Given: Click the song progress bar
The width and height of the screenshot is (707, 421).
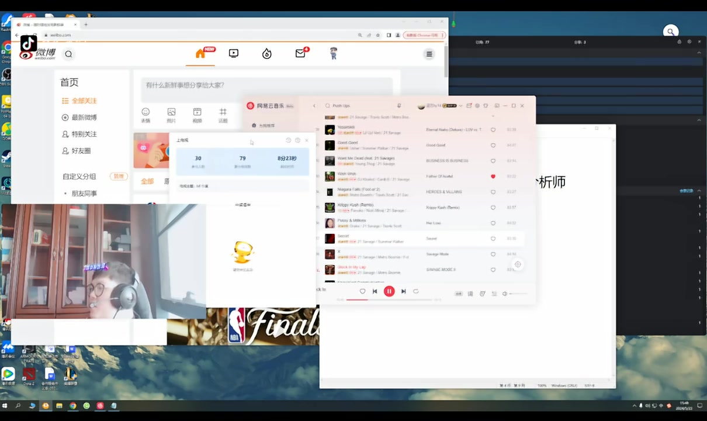Looking at the screenshot, I should pyautogui.click(x=390, y=299).
